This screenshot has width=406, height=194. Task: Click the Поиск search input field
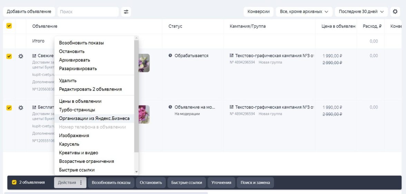coord(88,12)
